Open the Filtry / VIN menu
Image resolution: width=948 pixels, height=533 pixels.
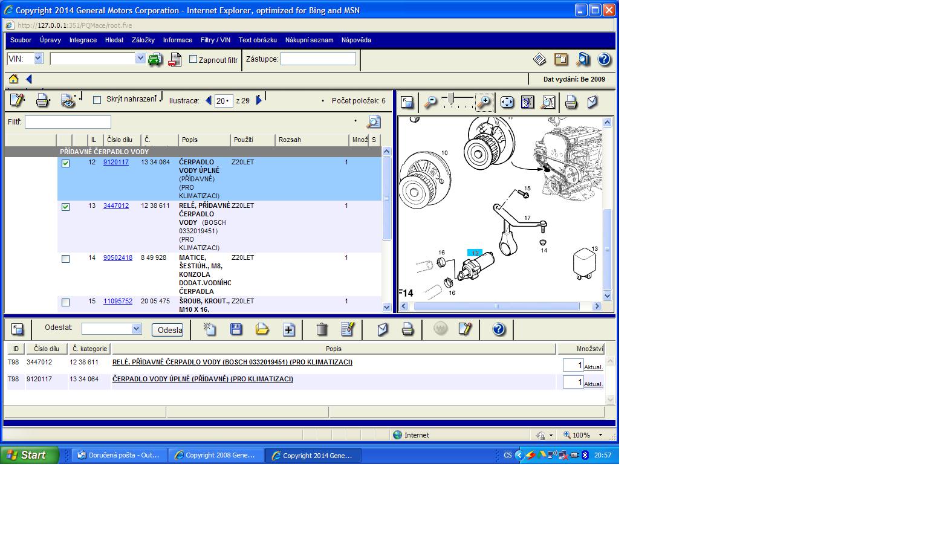click(215, 40)
